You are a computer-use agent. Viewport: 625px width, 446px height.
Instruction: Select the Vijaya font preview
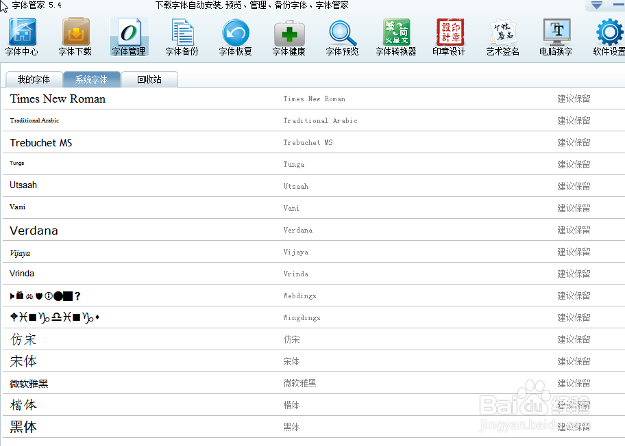20,253
